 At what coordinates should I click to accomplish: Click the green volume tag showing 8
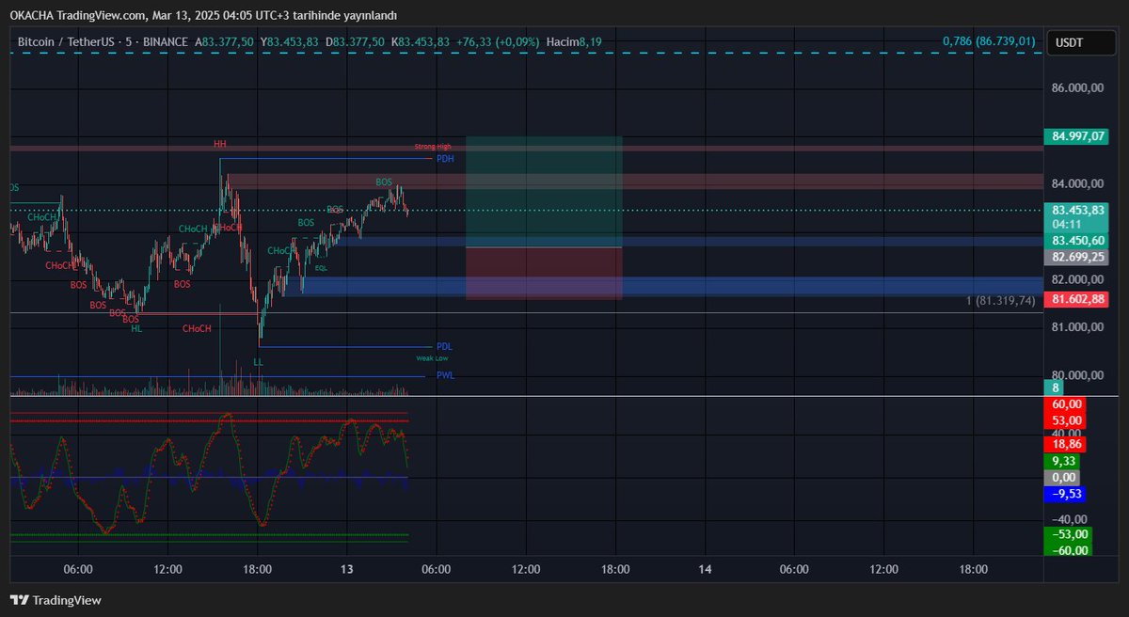(x=1056, y=388)
